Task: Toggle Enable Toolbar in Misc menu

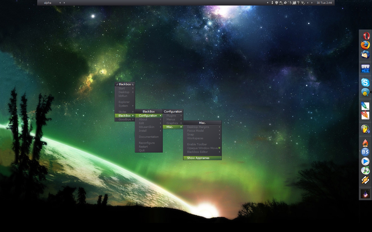Action: [x=202, y=144]
